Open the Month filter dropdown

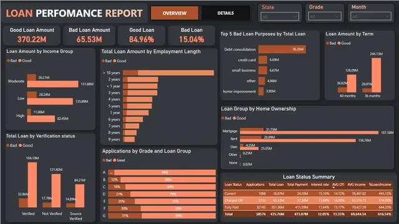(x=371, y=17)
